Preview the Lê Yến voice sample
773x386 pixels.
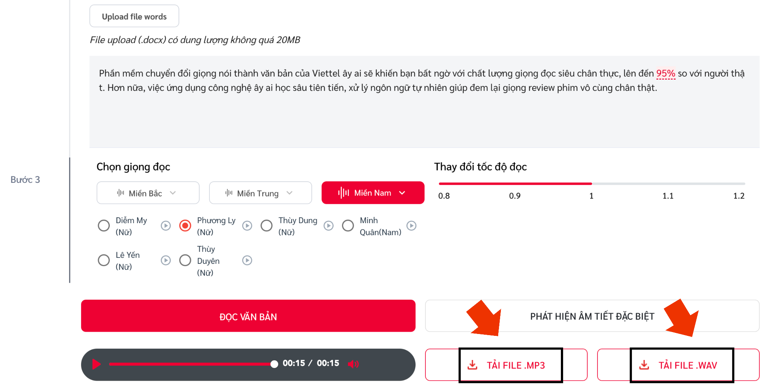tap(166, 260)
